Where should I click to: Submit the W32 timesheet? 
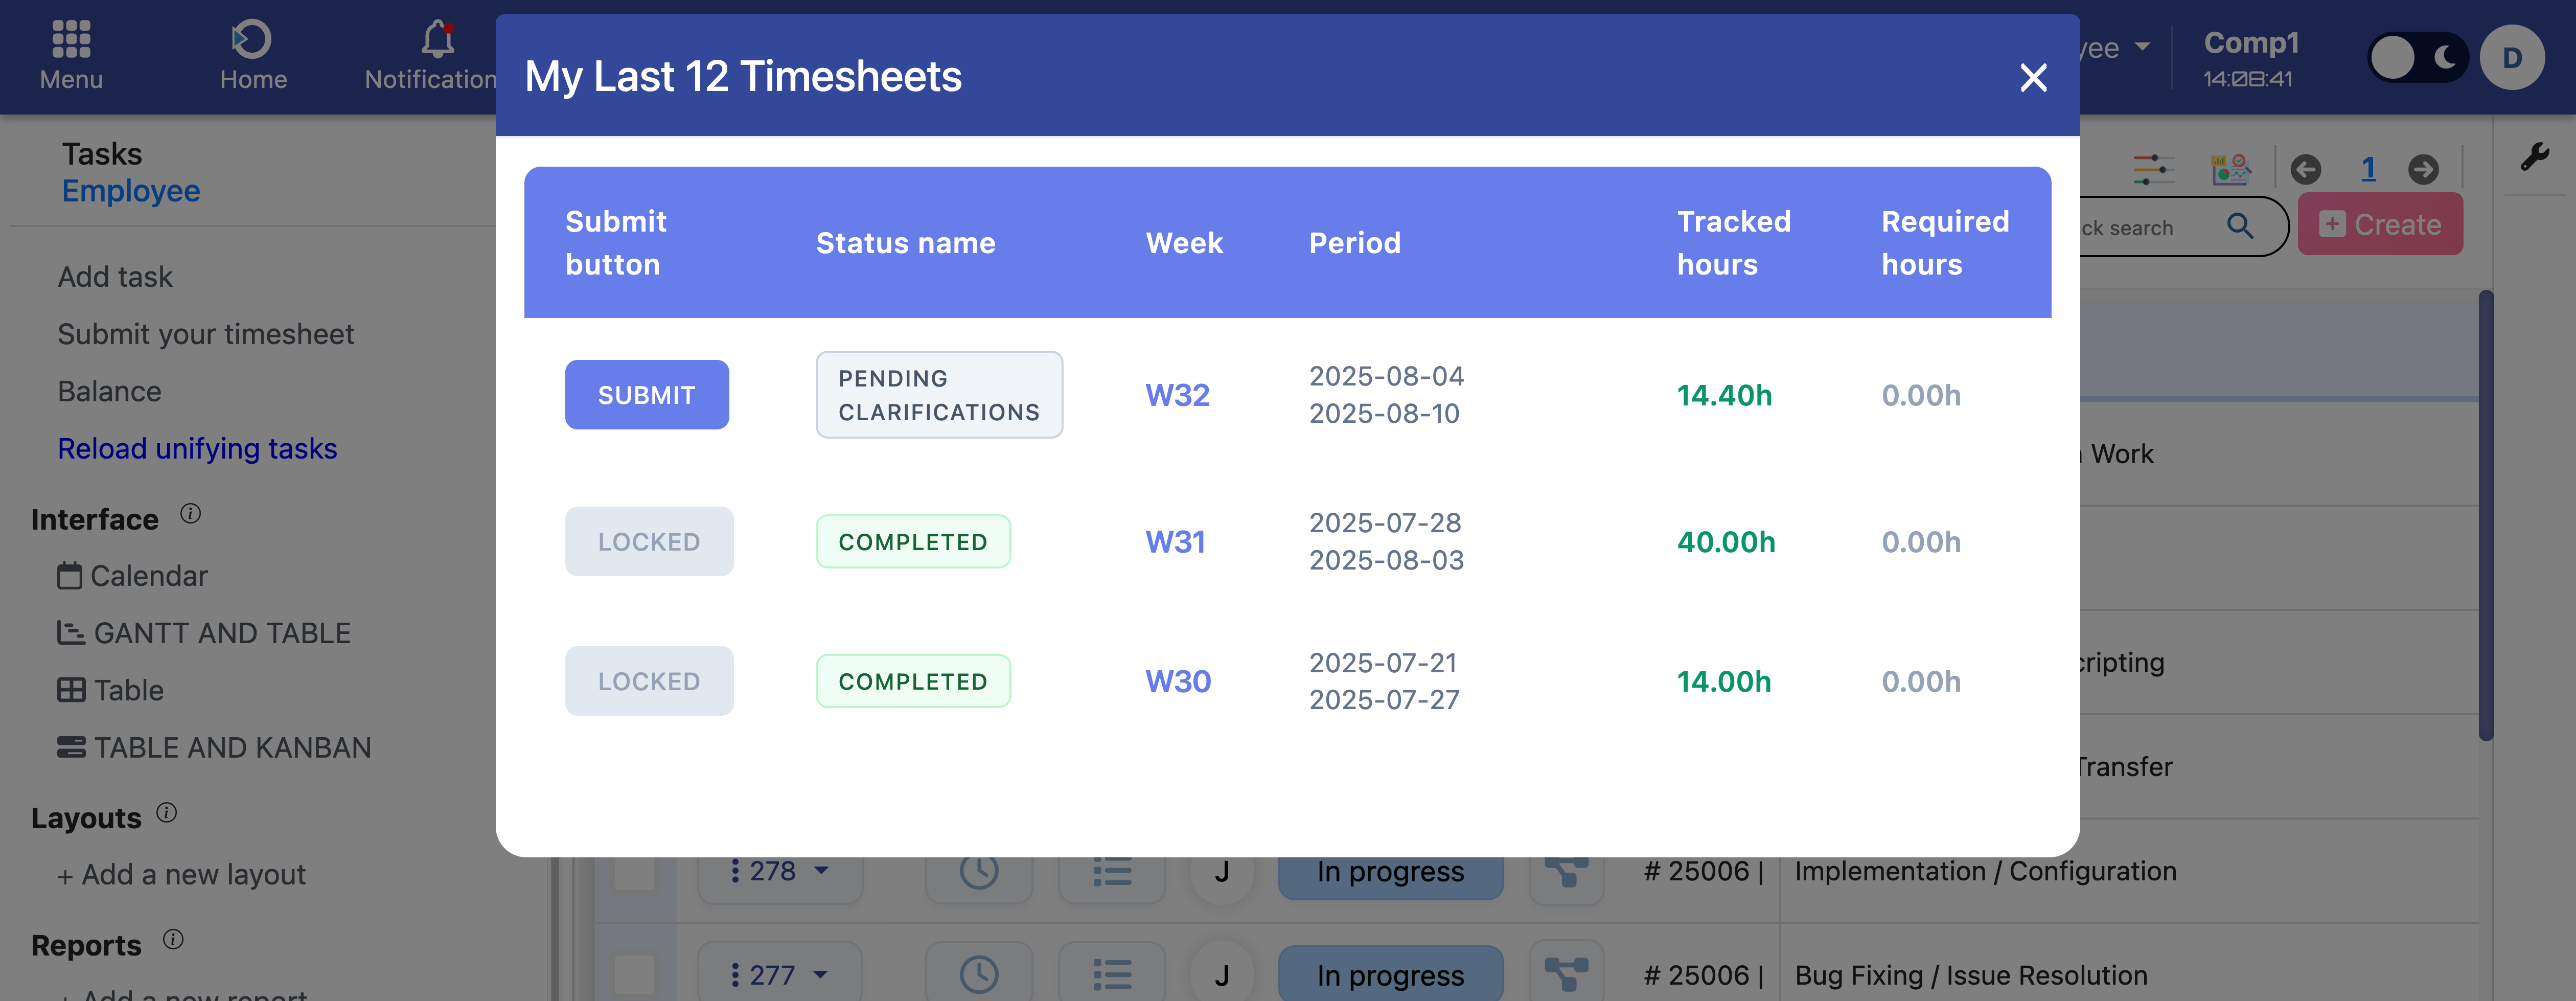point(647,395)
